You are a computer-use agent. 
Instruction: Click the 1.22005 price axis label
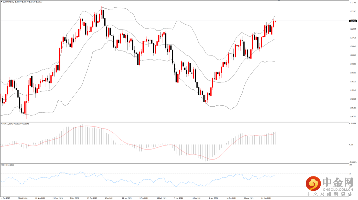353,29
